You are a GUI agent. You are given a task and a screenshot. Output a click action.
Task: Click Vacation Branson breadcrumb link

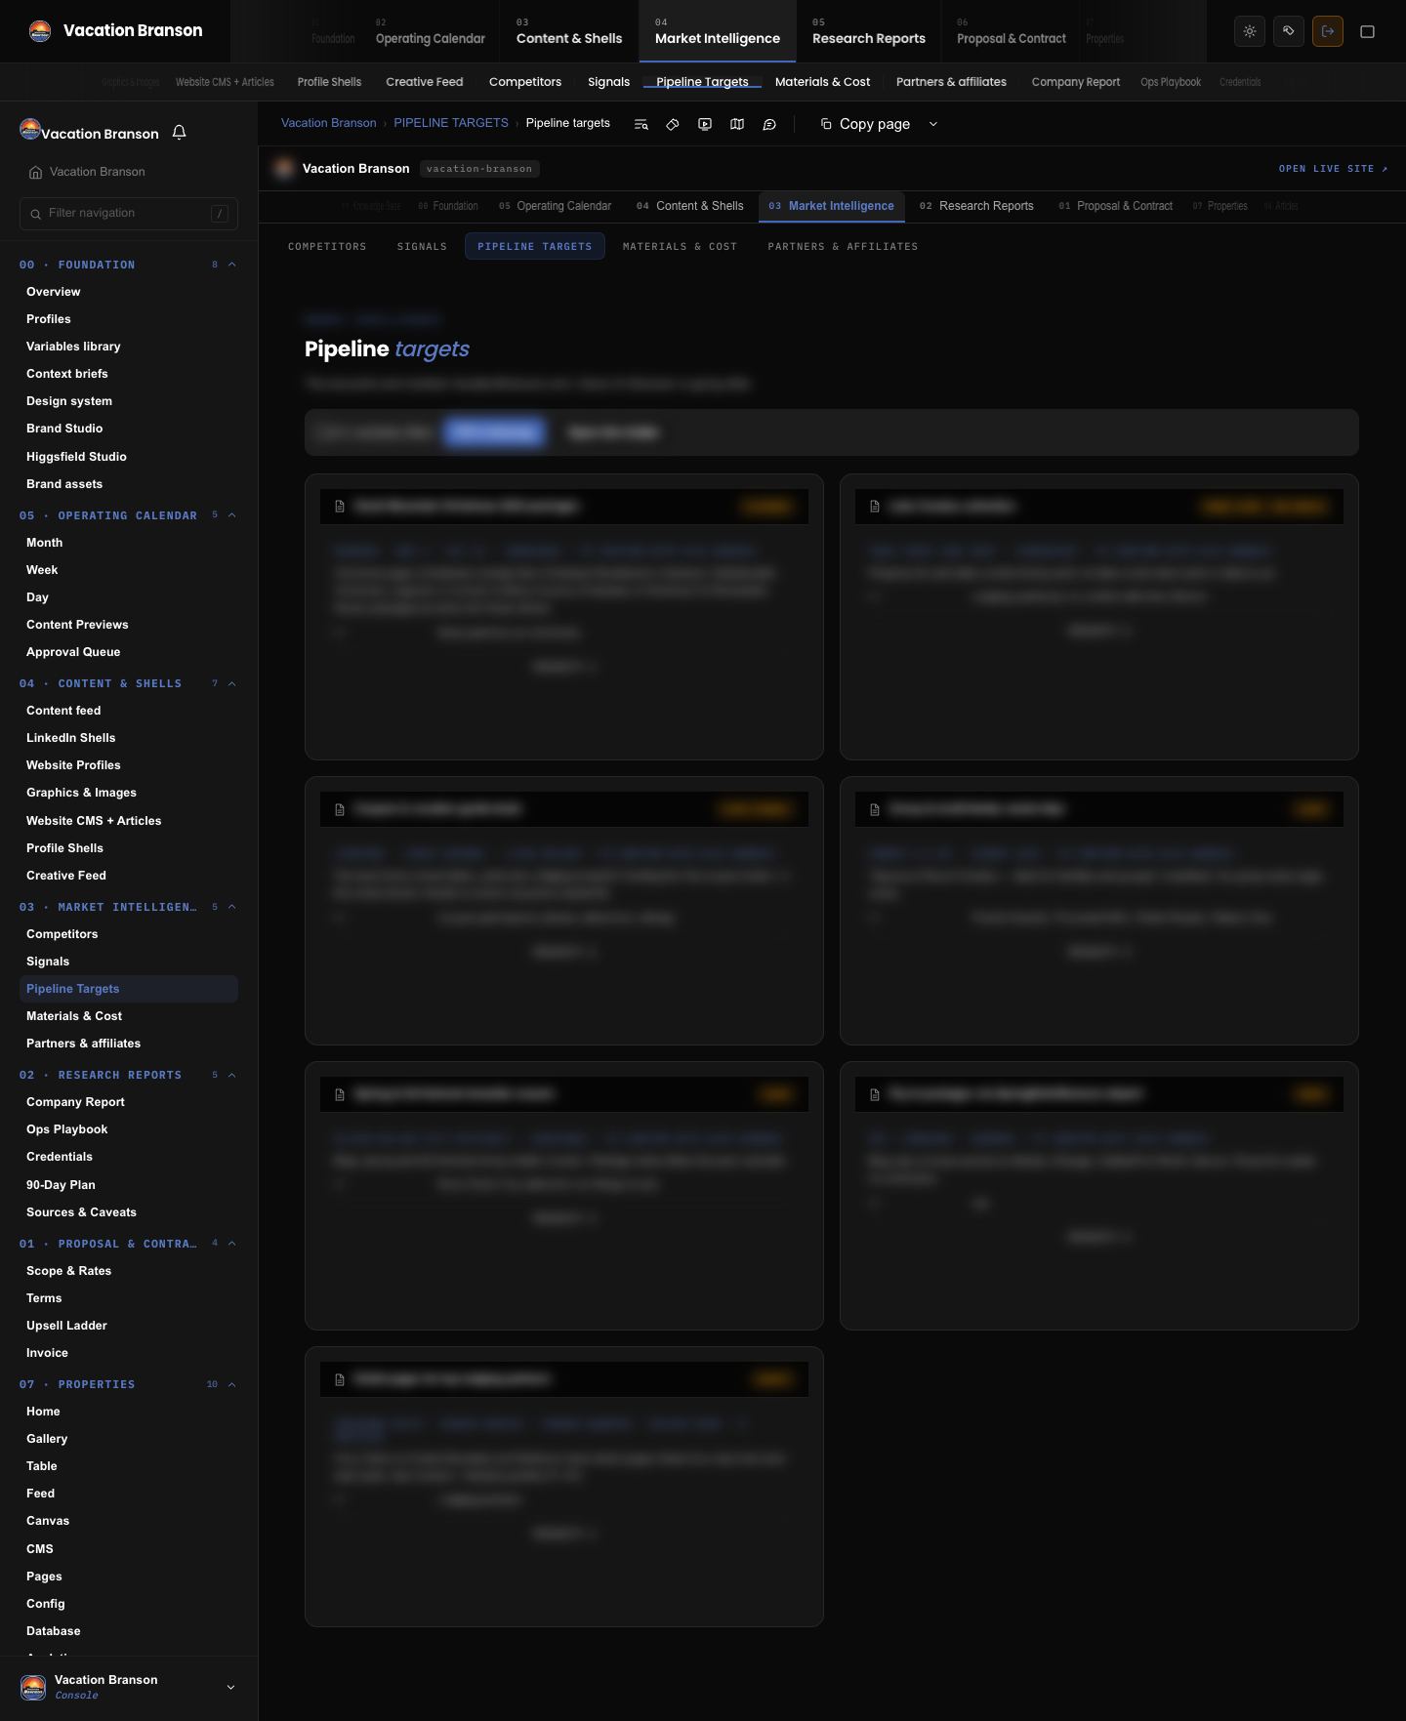[328, 123]
